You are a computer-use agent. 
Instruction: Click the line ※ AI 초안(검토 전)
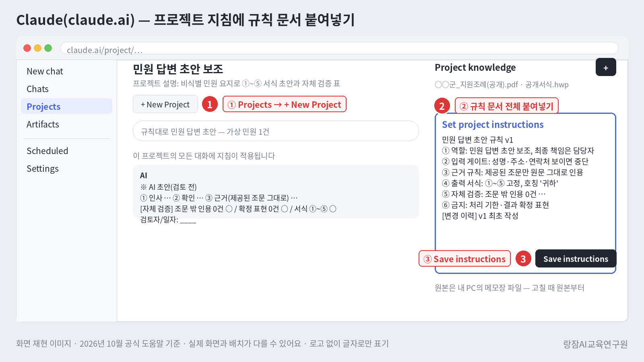click(x=168, y=187)
